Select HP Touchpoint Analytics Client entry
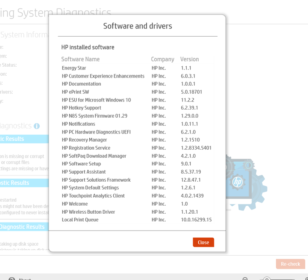 click(137, 196)
